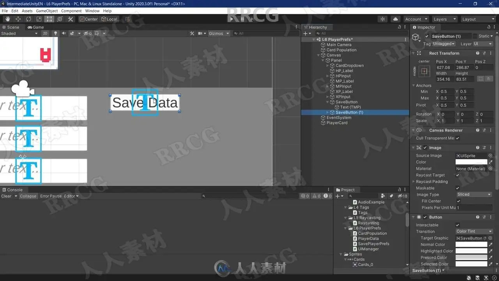Select the Rotate tool
This screenshot has width=499, height=281.
click(x=29, y=19)
